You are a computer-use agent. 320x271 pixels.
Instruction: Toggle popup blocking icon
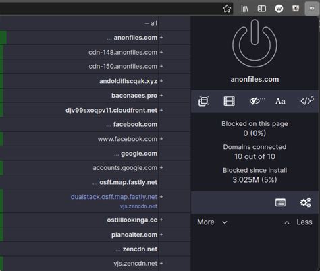tap(203, 101)
